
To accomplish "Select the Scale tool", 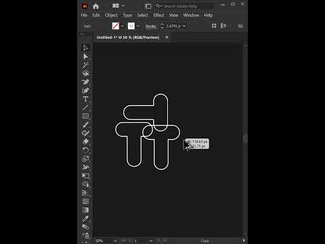I will point(85,159).
